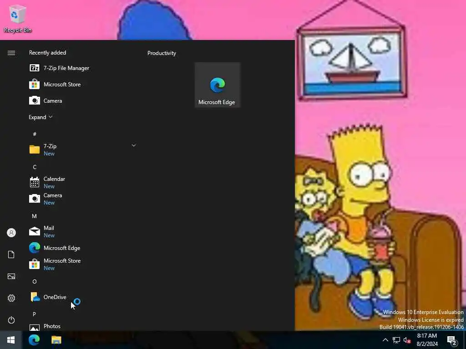Open the Recycle Bin desktop icon
Image resolution: width=466 pixels, height=349 pixels.
pos(18,19)
